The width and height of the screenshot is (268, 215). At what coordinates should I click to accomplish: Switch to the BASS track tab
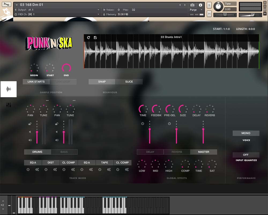(64, 152)
